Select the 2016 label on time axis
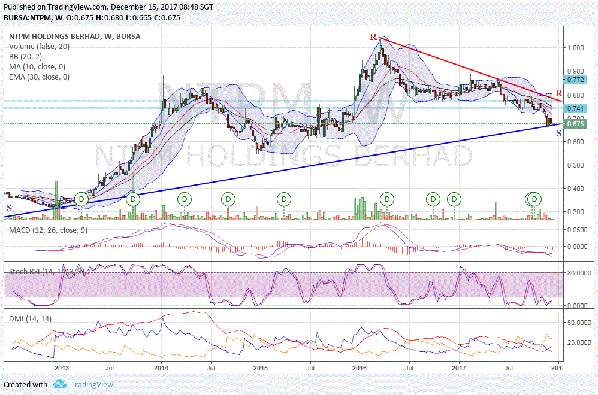Image resolution: width=598 pixels, height=395 pixels. (x=360, y=368)
